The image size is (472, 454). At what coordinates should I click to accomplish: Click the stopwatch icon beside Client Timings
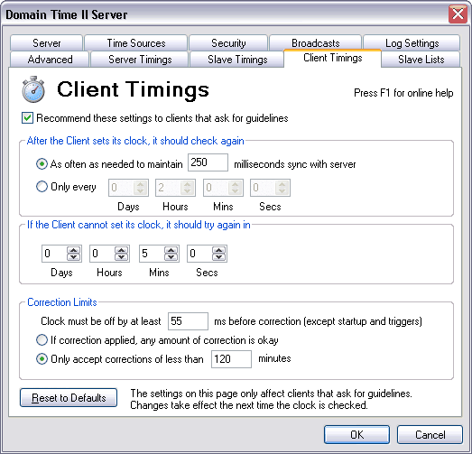coord(33,89)
